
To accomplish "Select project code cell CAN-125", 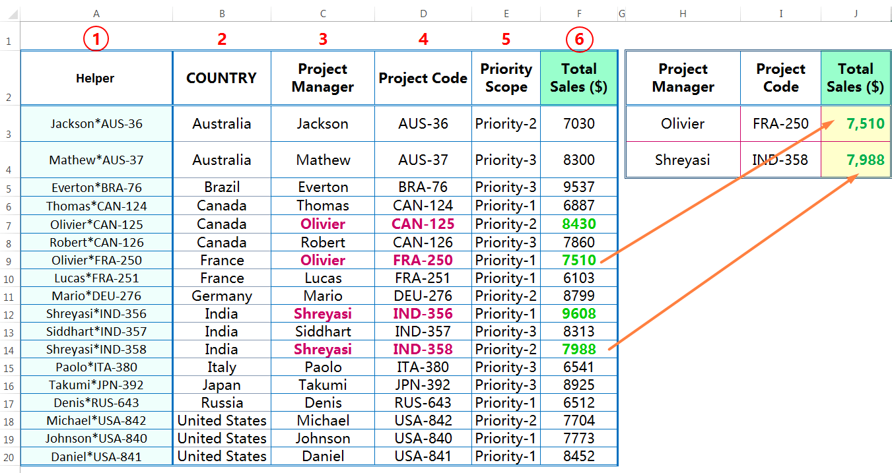I will pos(423,224).
